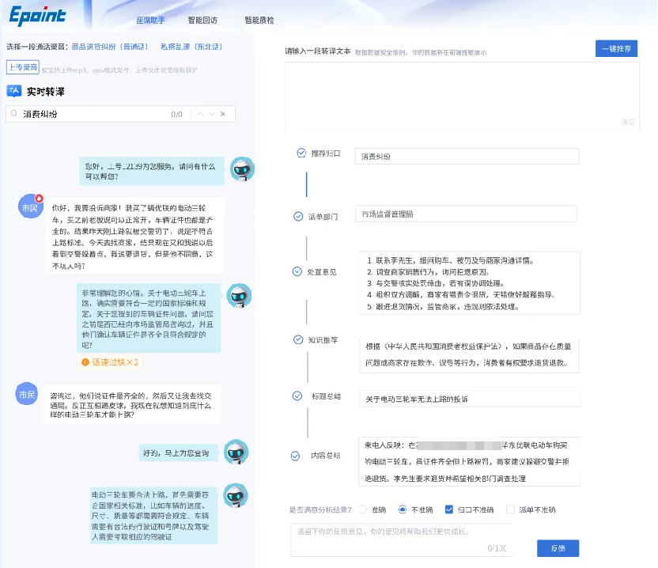Select recording 私搭乱建 (东北话)
The height and width of the screenshot is (568, 658).
point(191,47)
